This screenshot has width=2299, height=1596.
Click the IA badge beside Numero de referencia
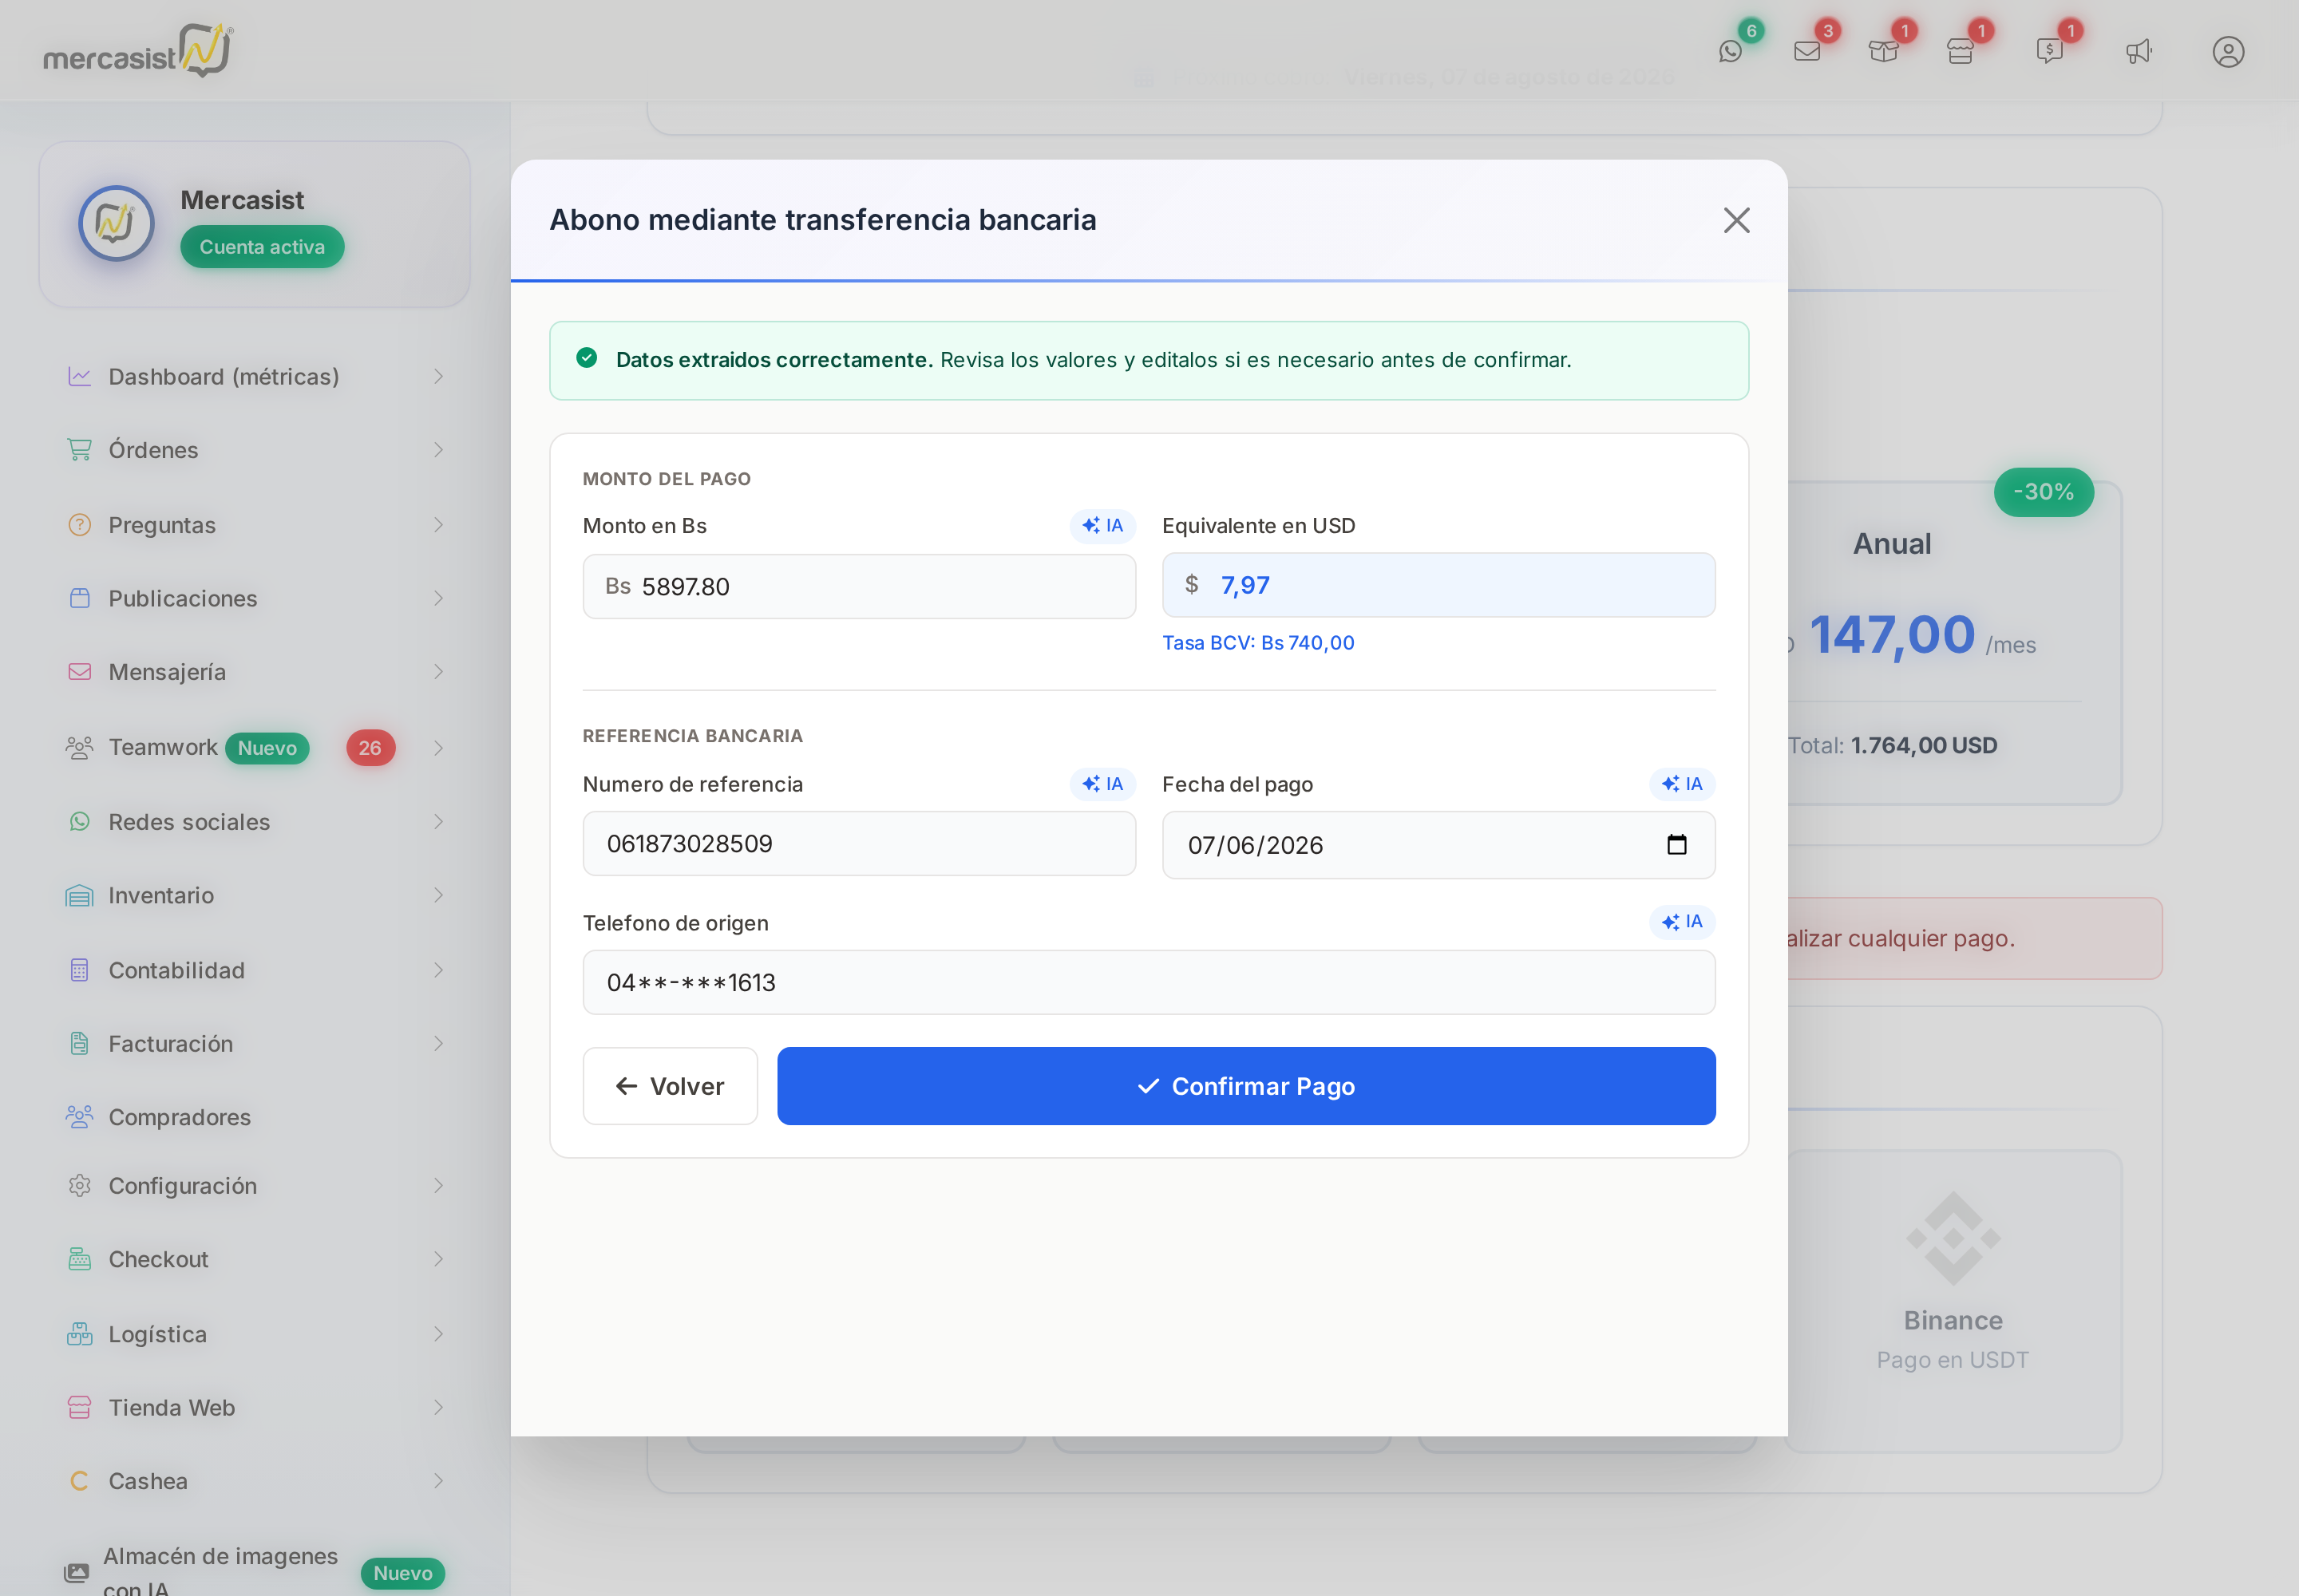click(1102, 784)
